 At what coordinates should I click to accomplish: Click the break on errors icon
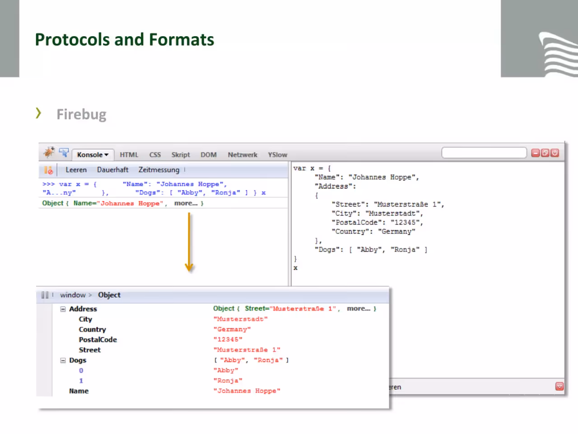pos(48,170)
